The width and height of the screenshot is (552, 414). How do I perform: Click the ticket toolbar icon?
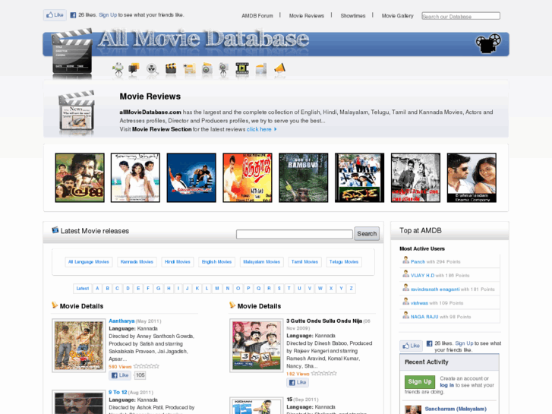pos(189,68)
